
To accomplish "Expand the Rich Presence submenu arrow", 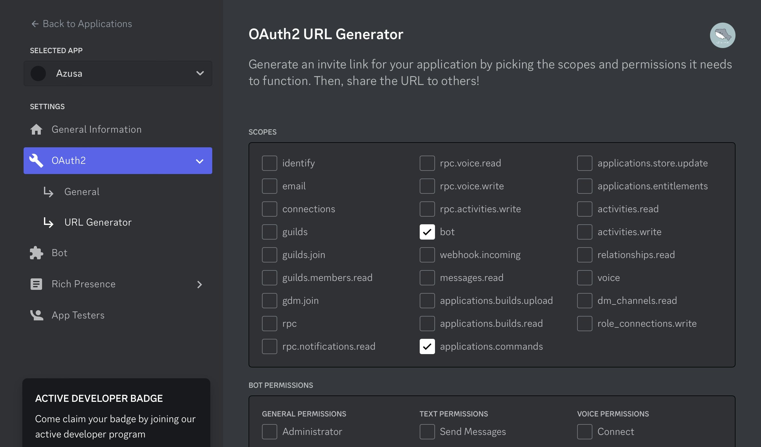I will tap(200, 284).
